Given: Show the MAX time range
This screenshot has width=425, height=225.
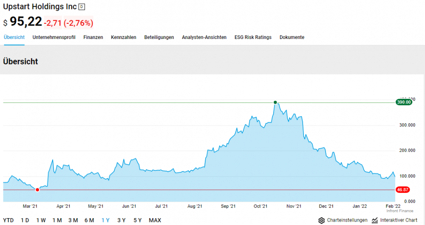Looking at the screenshot, I should coord(155,220).
